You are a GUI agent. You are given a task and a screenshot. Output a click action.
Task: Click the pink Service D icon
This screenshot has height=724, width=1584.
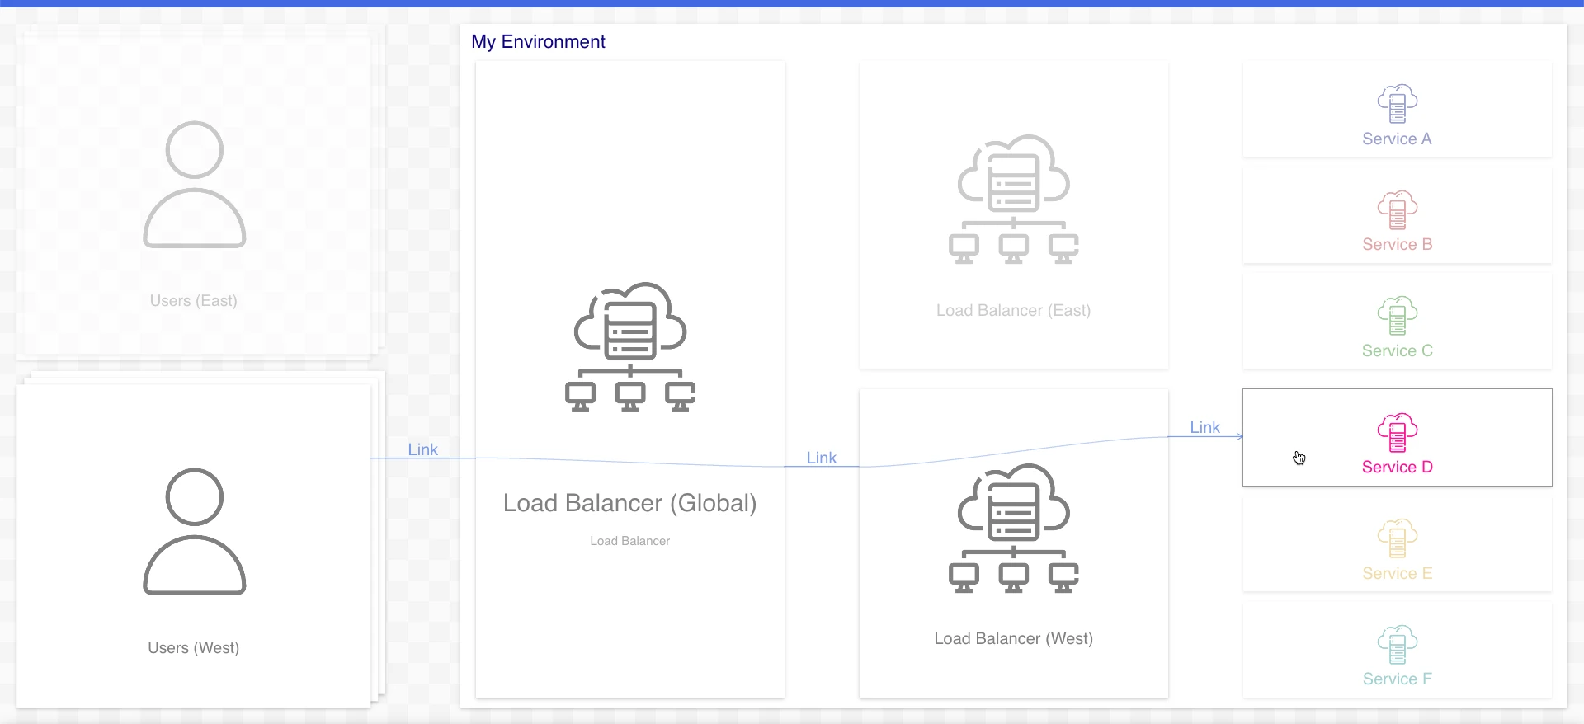(1397, 433)
